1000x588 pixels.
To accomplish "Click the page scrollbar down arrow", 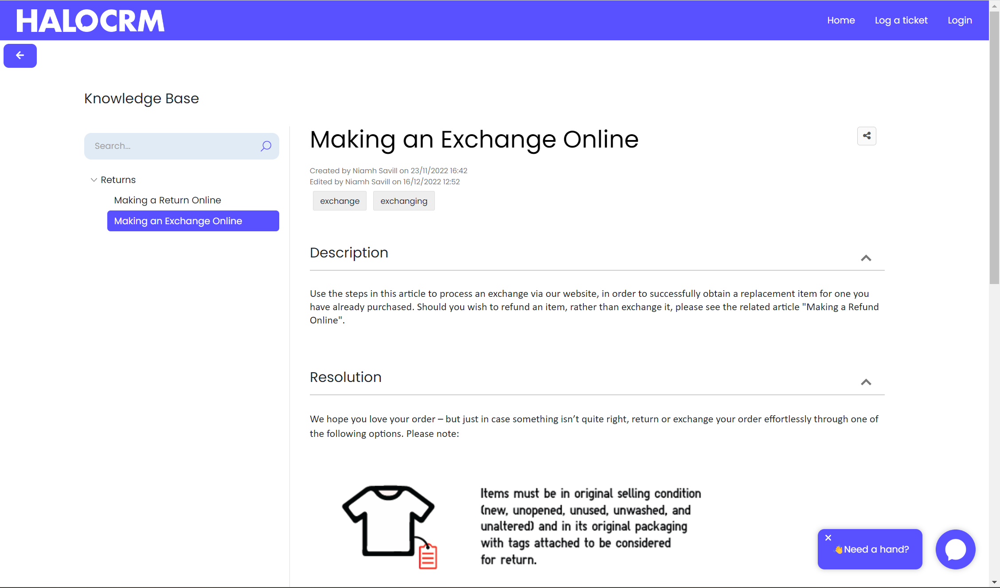I will (994, 582).
